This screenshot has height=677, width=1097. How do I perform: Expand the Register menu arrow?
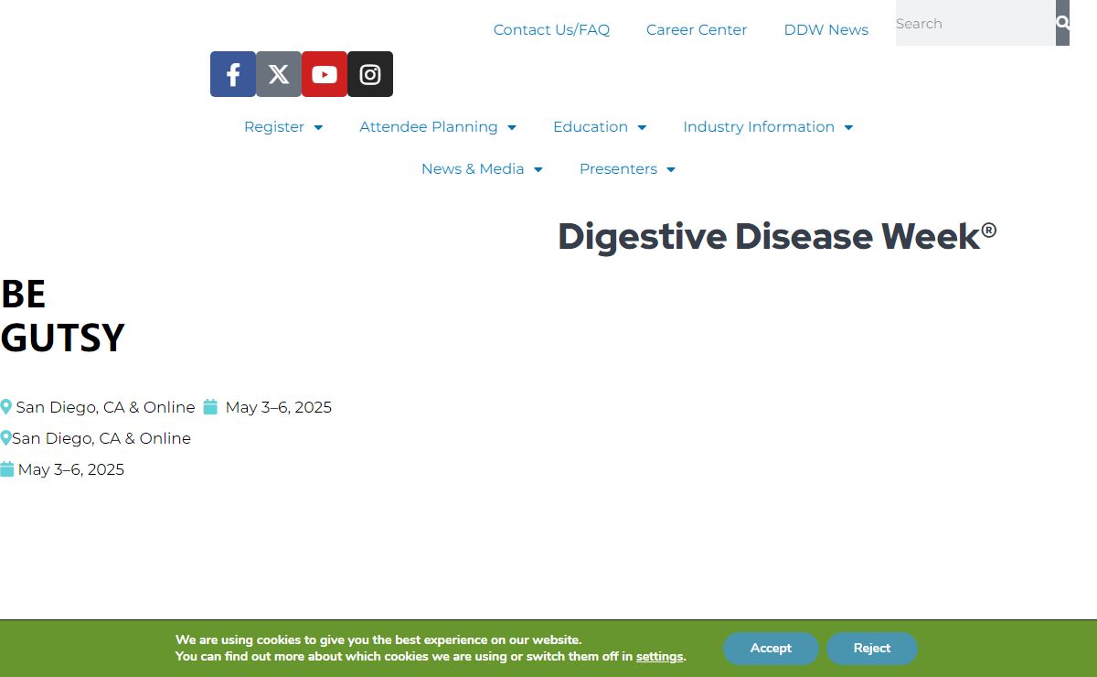[318, 127]
